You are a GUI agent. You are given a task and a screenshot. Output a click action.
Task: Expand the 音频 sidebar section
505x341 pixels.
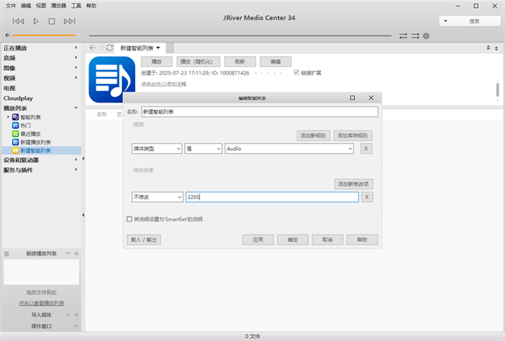click(x=76, y=57)
